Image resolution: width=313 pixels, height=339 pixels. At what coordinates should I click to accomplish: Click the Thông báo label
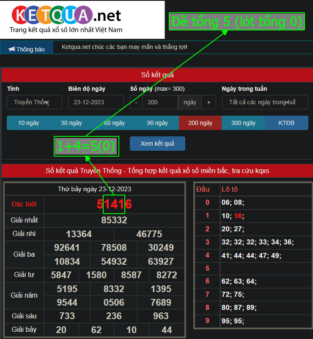pos(30,49)
